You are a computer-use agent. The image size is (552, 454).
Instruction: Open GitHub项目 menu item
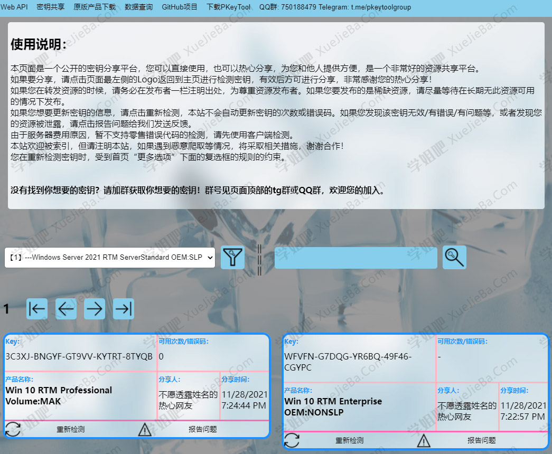(x=180, y=7)
